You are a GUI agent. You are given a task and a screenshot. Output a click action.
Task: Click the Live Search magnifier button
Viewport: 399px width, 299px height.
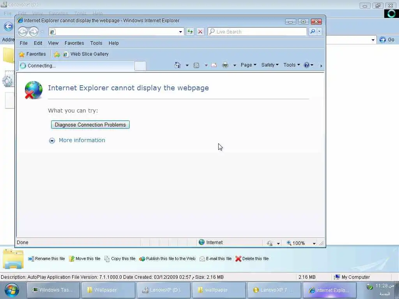(312, 31)
